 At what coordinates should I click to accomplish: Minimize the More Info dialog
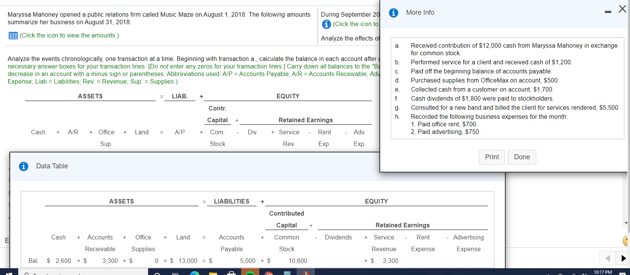coord(608,12)
